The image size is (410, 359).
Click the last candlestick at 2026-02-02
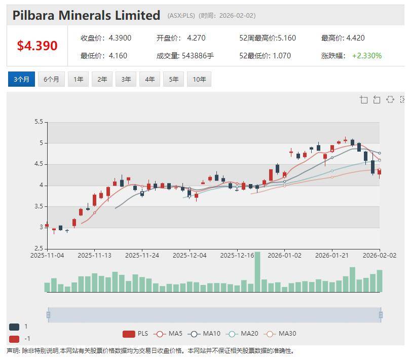pos(380,172)
